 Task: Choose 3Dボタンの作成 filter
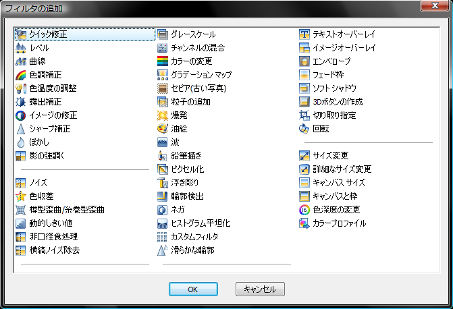[331, 102]
